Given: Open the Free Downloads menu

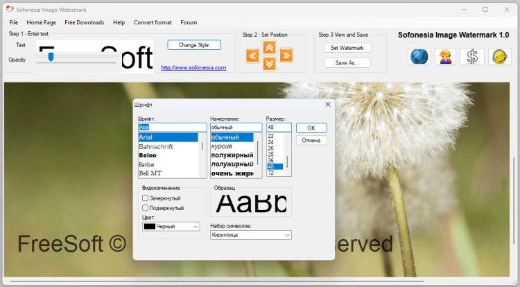Looking at the screenshot, I should pyautogui.click(x=84, y=23).
